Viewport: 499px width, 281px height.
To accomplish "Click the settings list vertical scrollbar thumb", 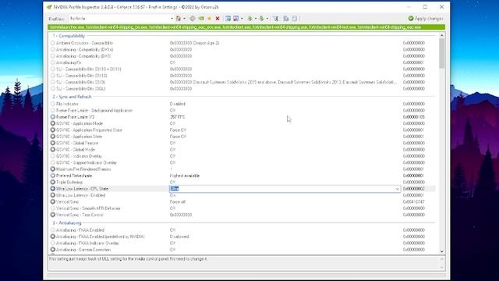I will pyautogui.click(x=442, y=53).
